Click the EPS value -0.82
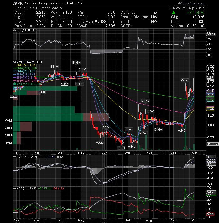Image resolution: width=219 pixels, height=223 pixels. point(110,17)
